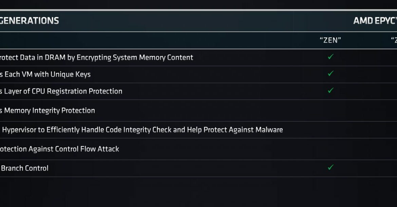Select the "ZEN" column header
This screenshot has height=207, width=397.
330,40
